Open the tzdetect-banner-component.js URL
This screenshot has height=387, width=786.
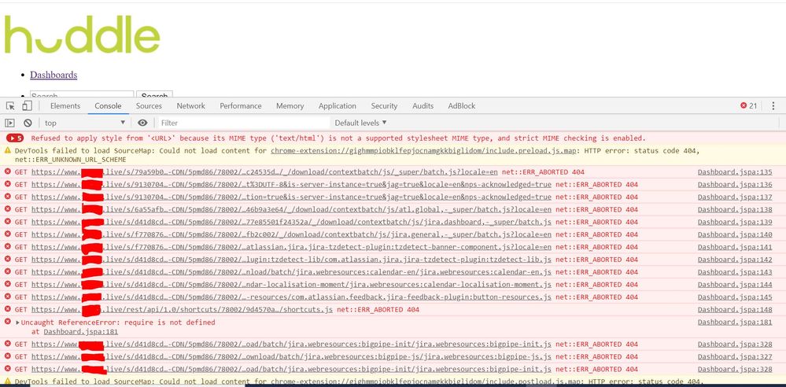click(291, 247)
